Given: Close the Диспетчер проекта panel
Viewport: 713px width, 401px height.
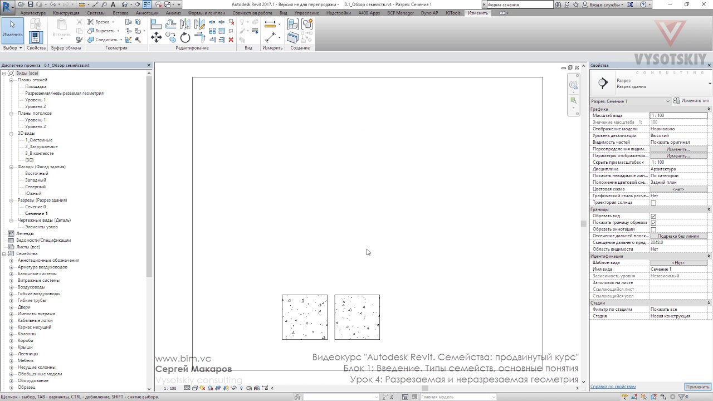Looking at the screenshot, I should pyautogui.click(x=149, y=65).
